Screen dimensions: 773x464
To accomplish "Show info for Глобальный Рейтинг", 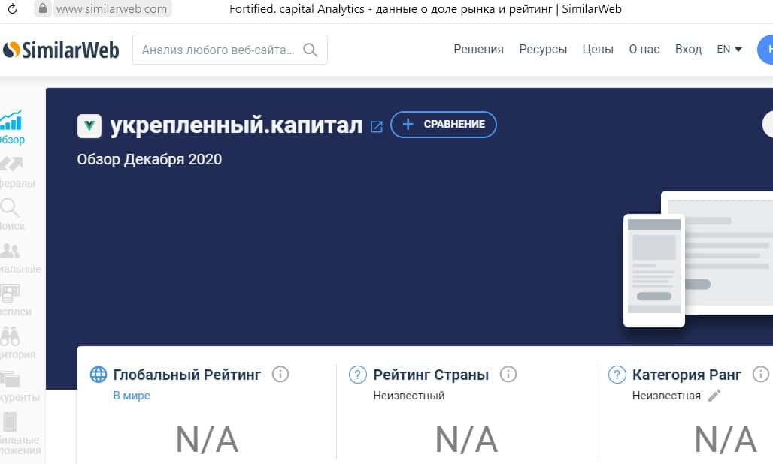I will 280,375.
